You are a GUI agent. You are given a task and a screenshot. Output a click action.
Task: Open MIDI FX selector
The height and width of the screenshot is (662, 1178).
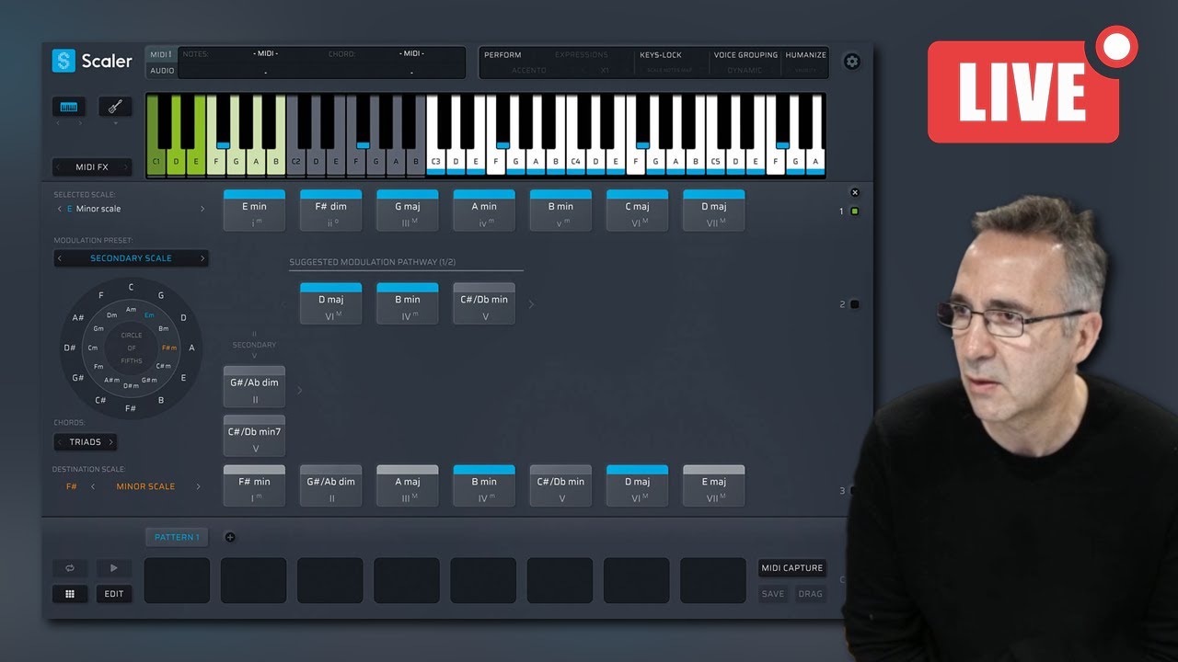[x=92, y=167]
